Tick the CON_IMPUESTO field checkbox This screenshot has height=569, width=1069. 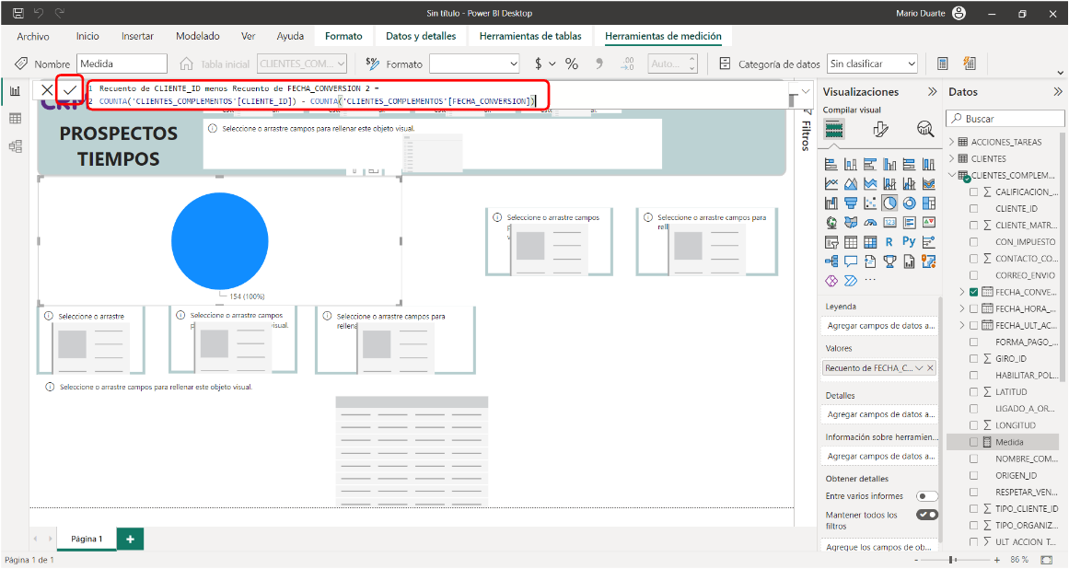(x=973, y=242)
